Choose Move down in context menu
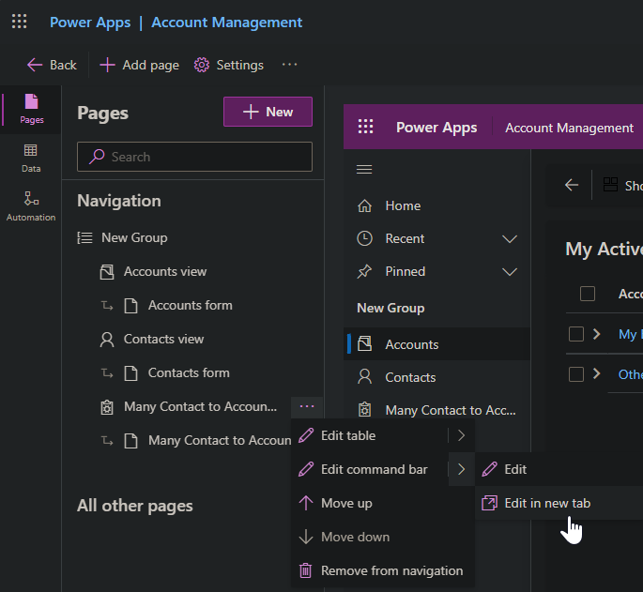Image resolution: width=643 pixels, height=592 pixels. (383, 537)
